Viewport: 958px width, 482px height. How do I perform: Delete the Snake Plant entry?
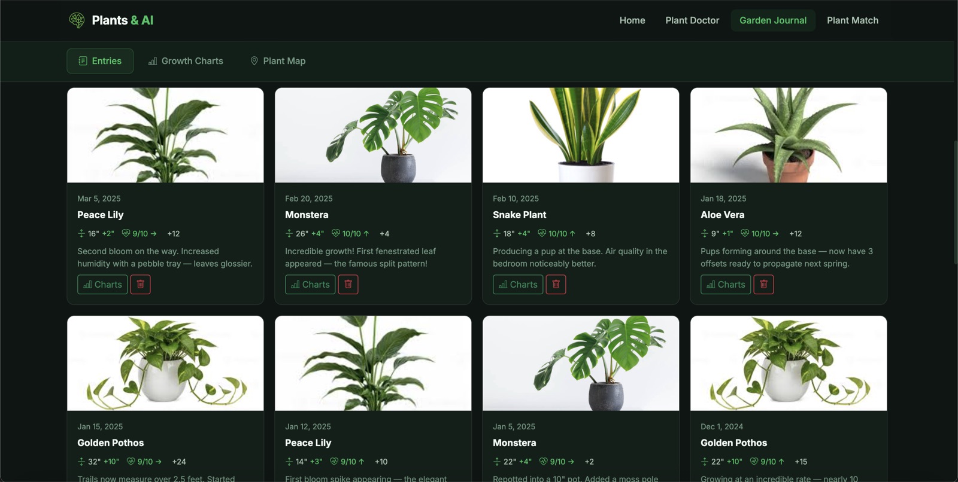point(556,285)
